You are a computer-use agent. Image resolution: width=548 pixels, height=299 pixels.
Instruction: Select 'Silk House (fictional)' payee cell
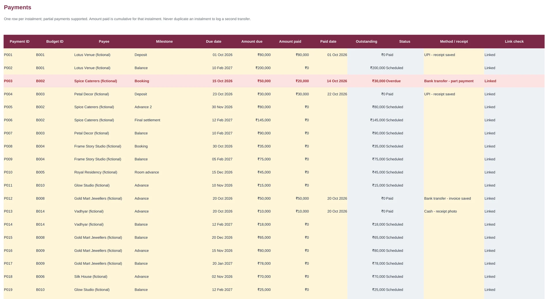point(104,276)
